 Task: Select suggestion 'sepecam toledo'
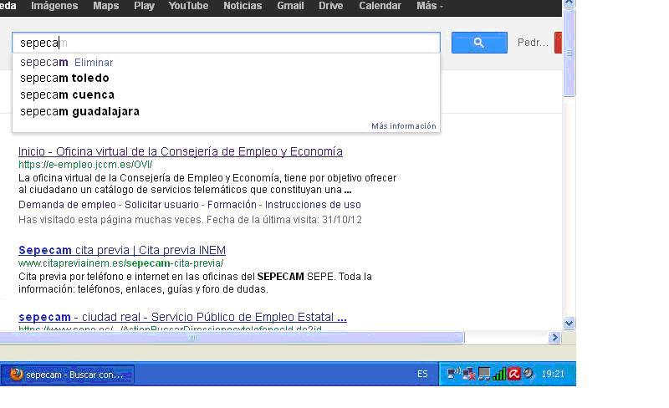64,78
